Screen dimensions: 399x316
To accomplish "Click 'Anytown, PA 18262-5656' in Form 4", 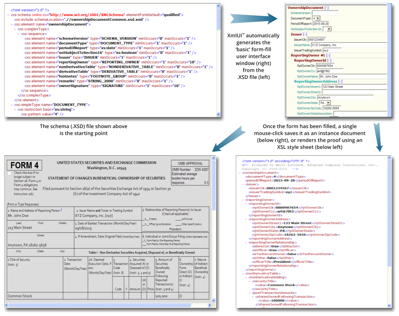I will 27,245.
